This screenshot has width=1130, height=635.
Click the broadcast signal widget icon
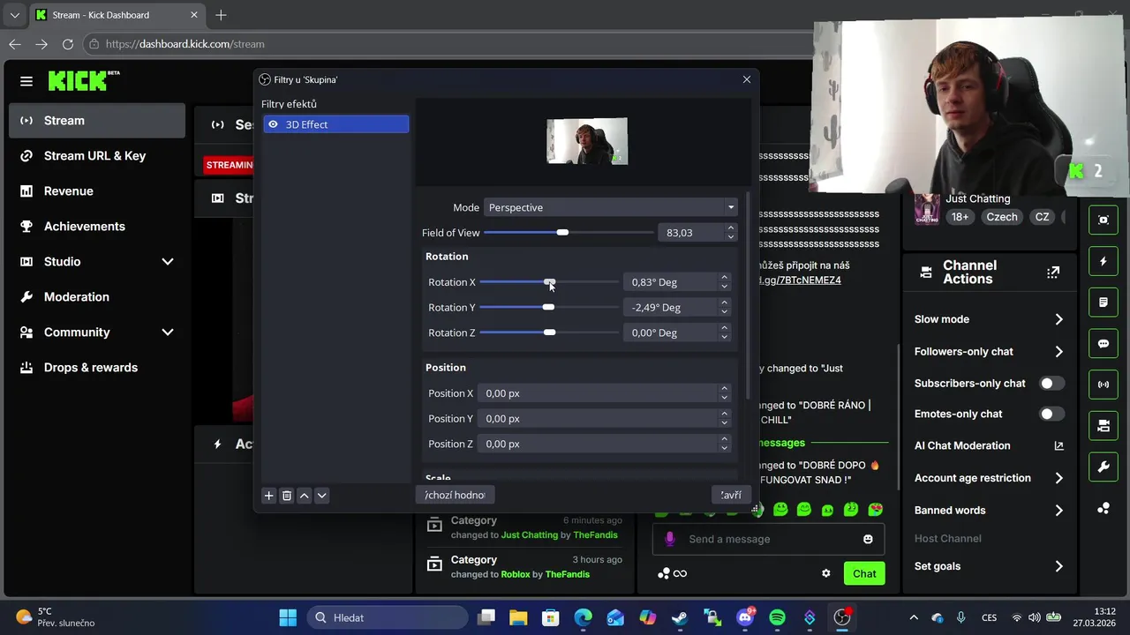[1104, 385]
